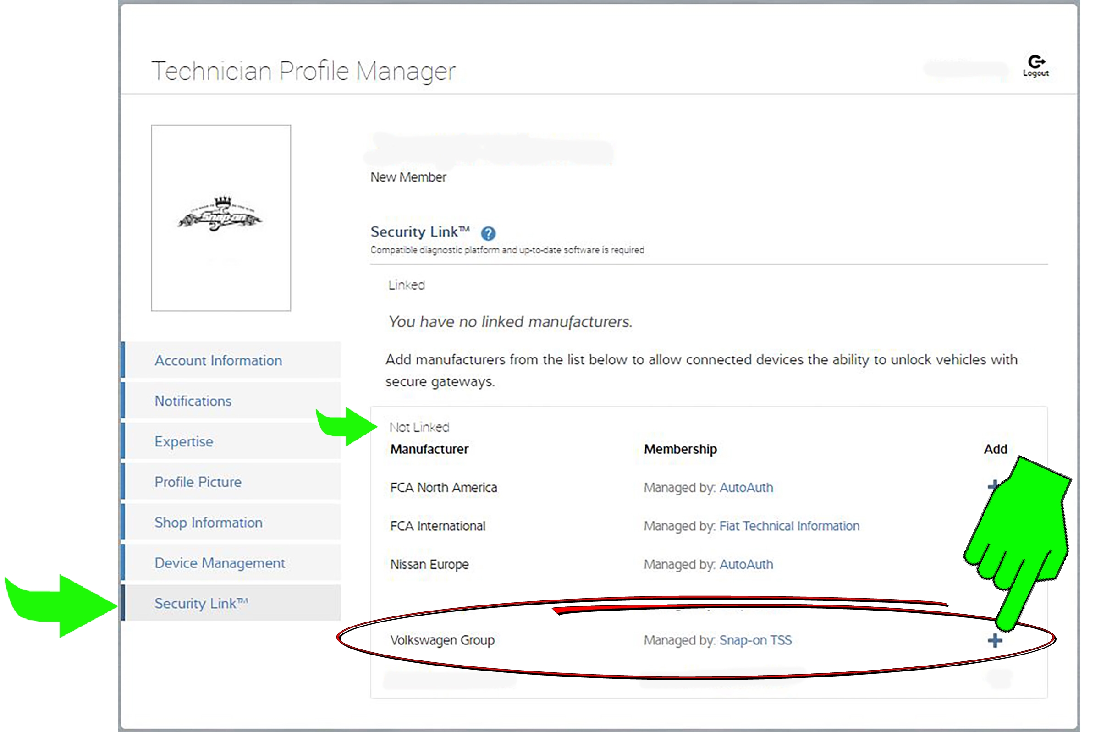Click the Security Link section heading
1101x732 pixels.
tap(419, 231)
